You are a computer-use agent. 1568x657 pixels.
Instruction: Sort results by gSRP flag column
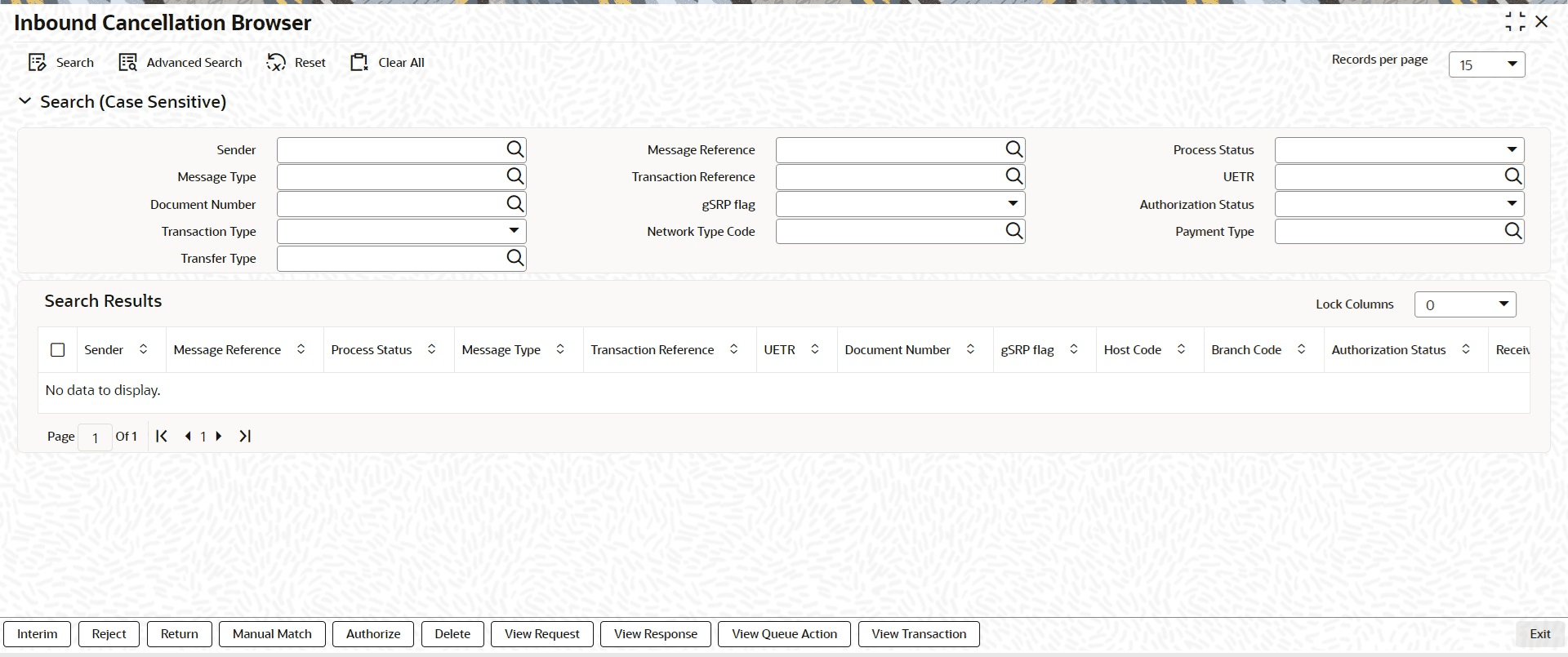(1074, 349)
